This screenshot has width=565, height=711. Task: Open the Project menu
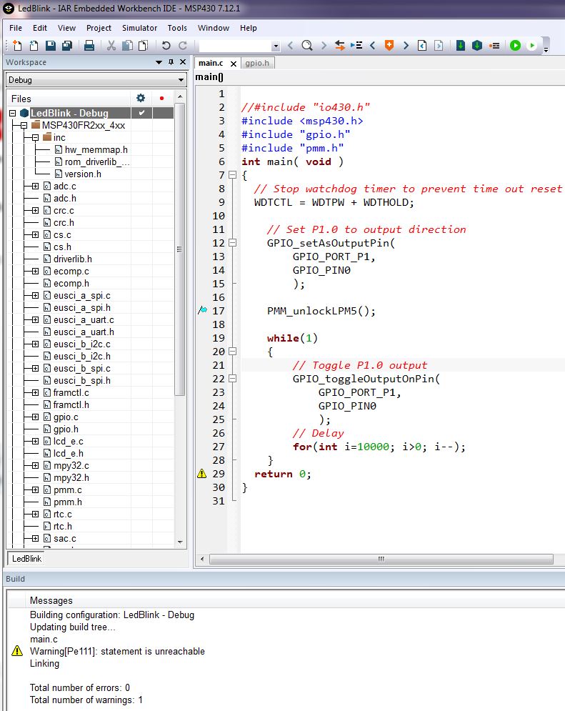99,28
